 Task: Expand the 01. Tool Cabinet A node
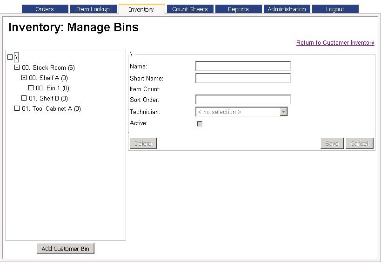(17, 108)
